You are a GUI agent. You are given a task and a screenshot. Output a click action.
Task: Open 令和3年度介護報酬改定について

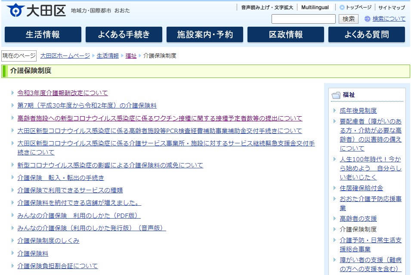click(x=63, y=93)
